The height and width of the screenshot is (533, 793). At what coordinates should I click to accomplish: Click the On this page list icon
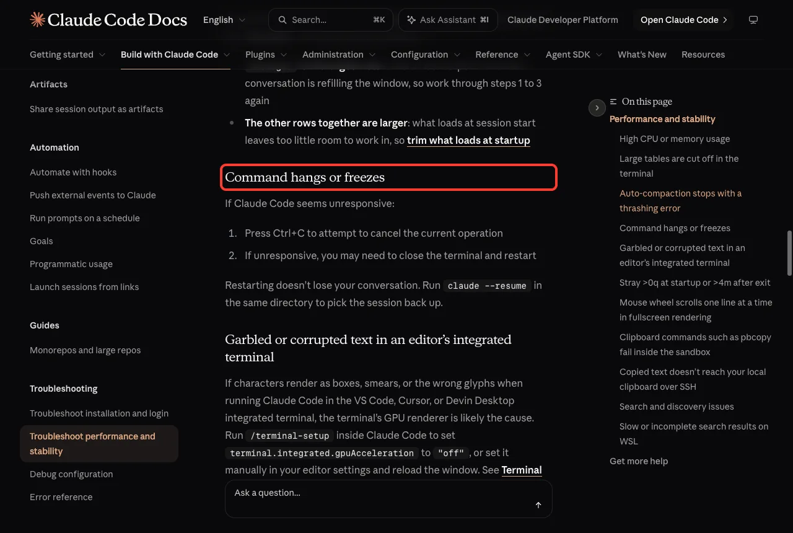(x=613, y=102)
